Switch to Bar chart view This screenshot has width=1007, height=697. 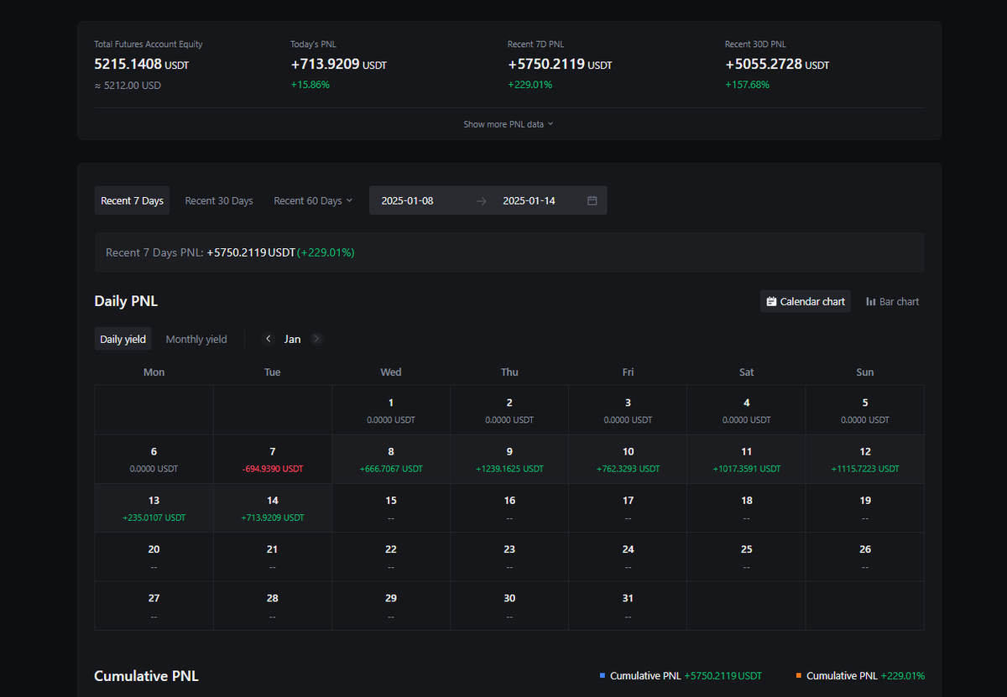tap(892, 301)
